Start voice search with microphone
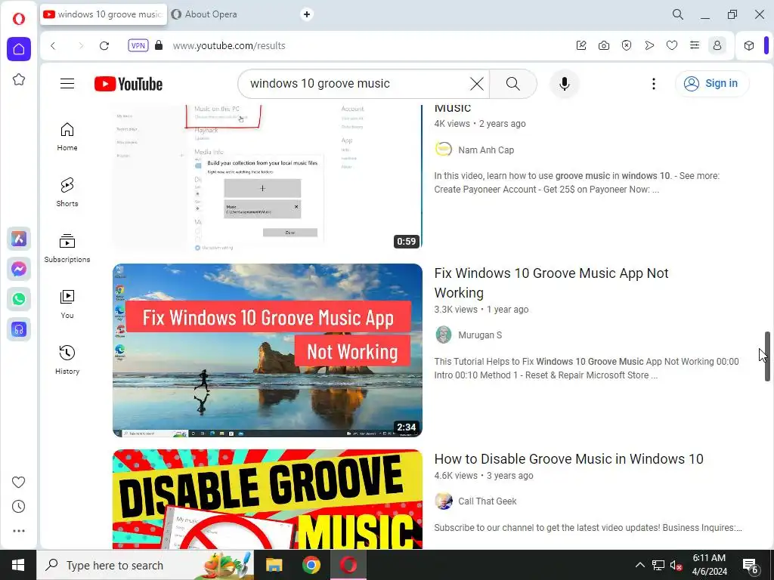774x580 pixels. [564, 84]
